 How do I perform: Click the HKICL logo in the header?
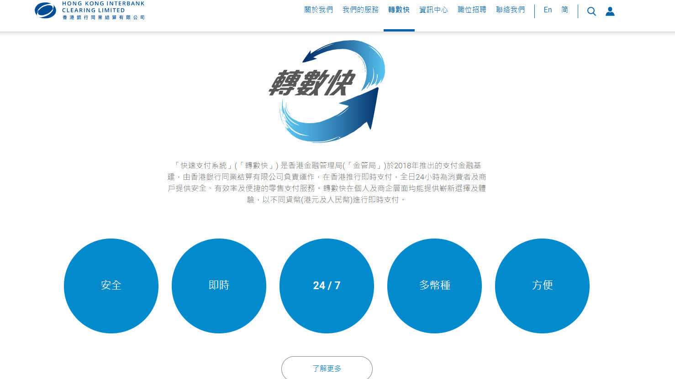(45, 10)
